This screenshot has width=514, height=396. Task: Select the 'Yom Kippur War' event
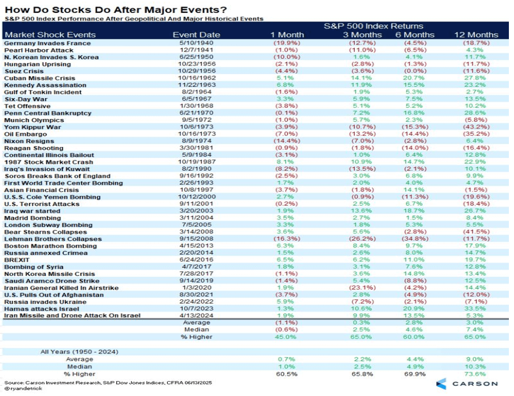[32, 127]
